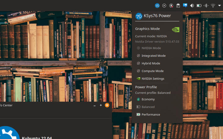
Task: Click the Economy leaf icon
Action: [138, 99]
